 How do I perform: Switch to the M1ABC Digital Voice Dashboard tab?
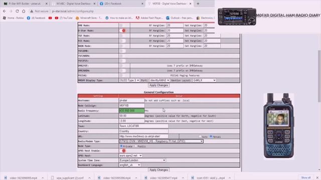point(74,3)
